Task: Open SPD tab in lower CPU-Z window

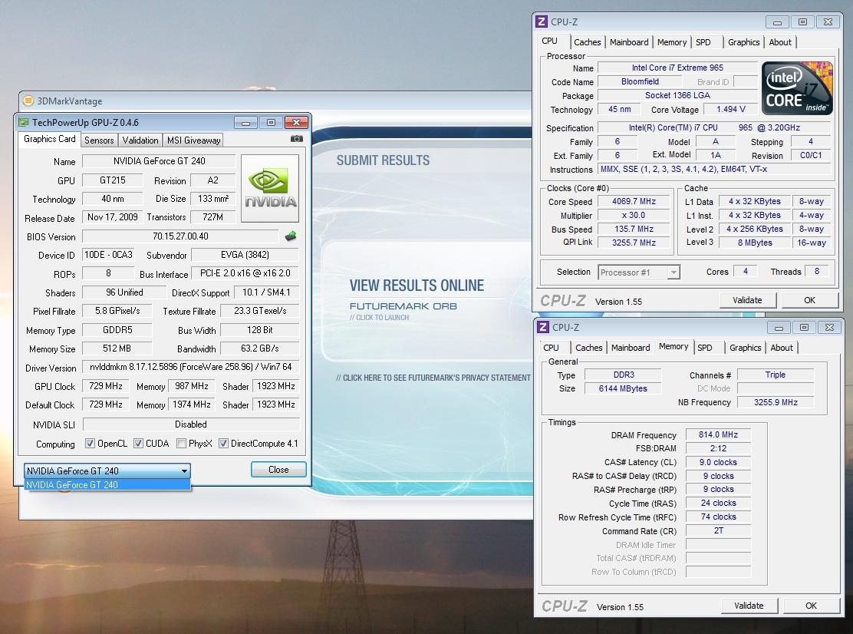Action: coord(705,347)
